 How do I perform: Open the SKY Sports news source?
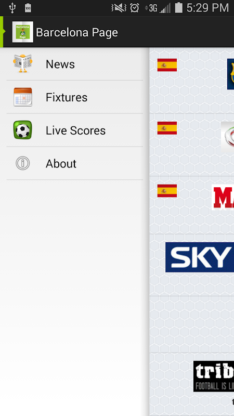200,257
